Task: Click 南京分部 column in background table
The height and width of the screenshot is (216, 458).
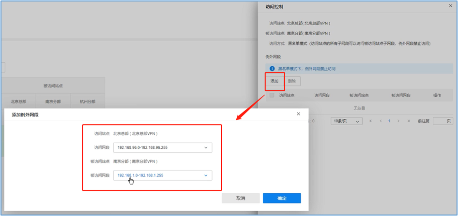Action: (x=53, y=102)
